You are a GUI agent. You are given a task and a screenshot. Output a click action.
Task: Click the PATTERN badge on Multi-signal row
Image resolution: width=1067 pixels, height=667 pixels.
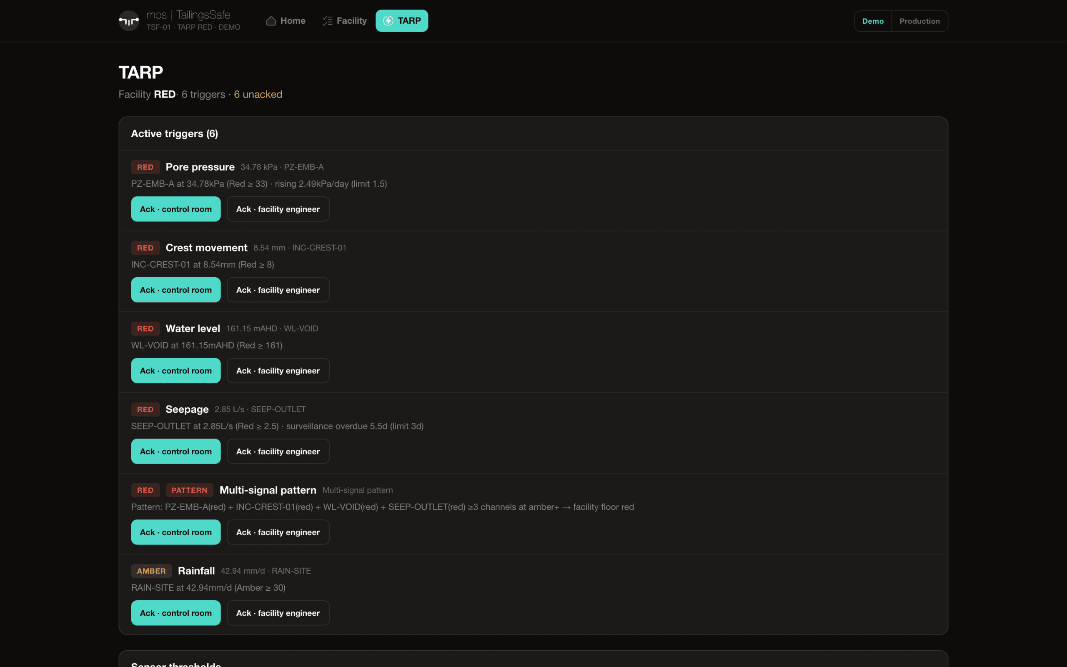(189, 490)
